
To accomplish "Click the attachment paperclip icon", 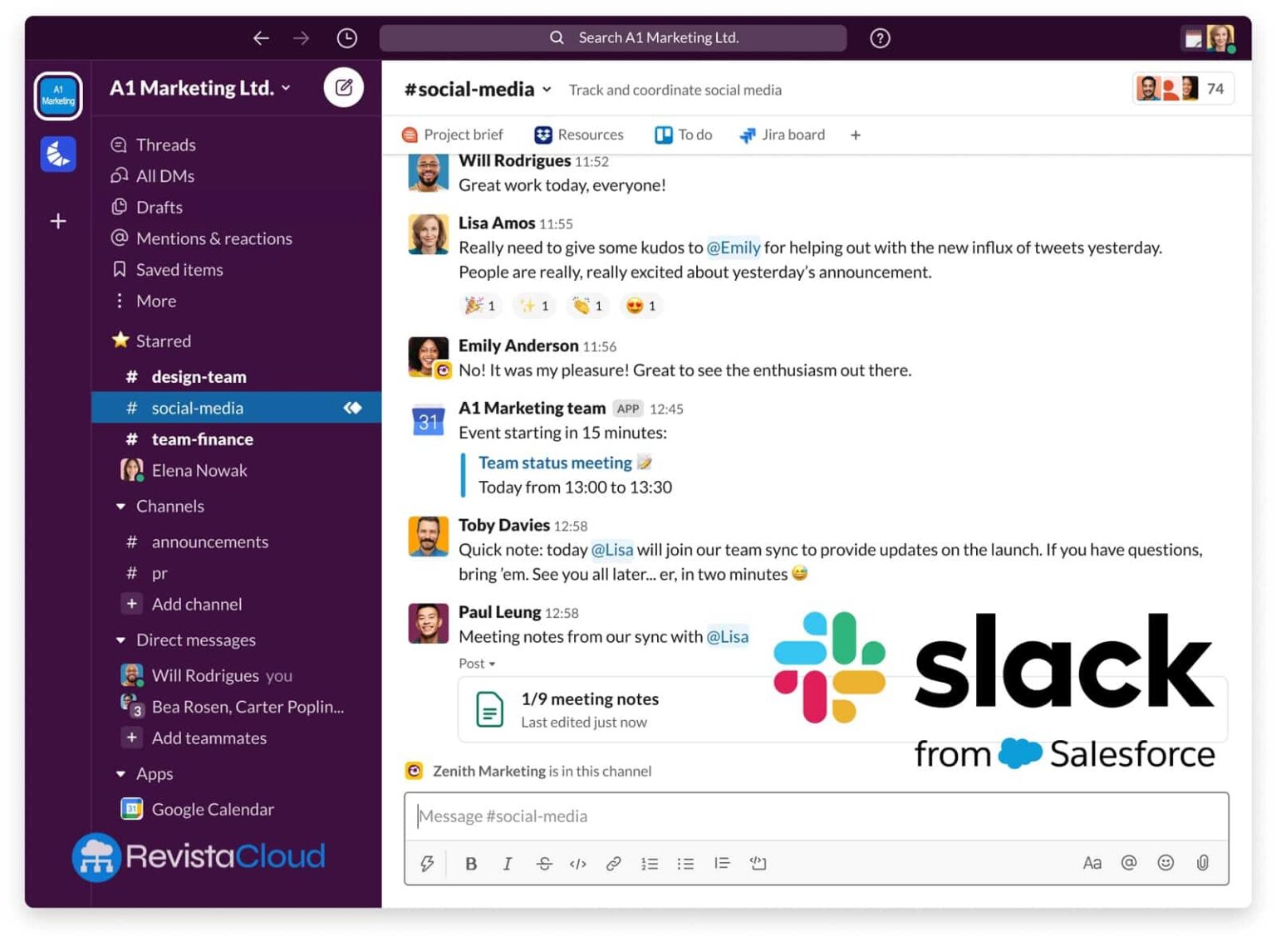I will click(1202, 863).
